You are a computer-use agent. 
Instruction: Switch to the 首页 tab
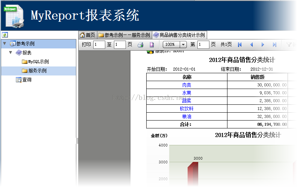pos(88,35)
